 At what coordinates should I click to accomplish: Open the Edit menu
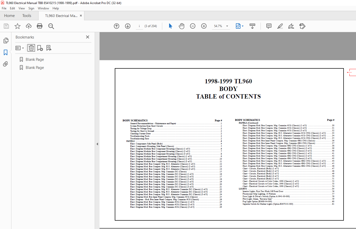coord(12,8)
